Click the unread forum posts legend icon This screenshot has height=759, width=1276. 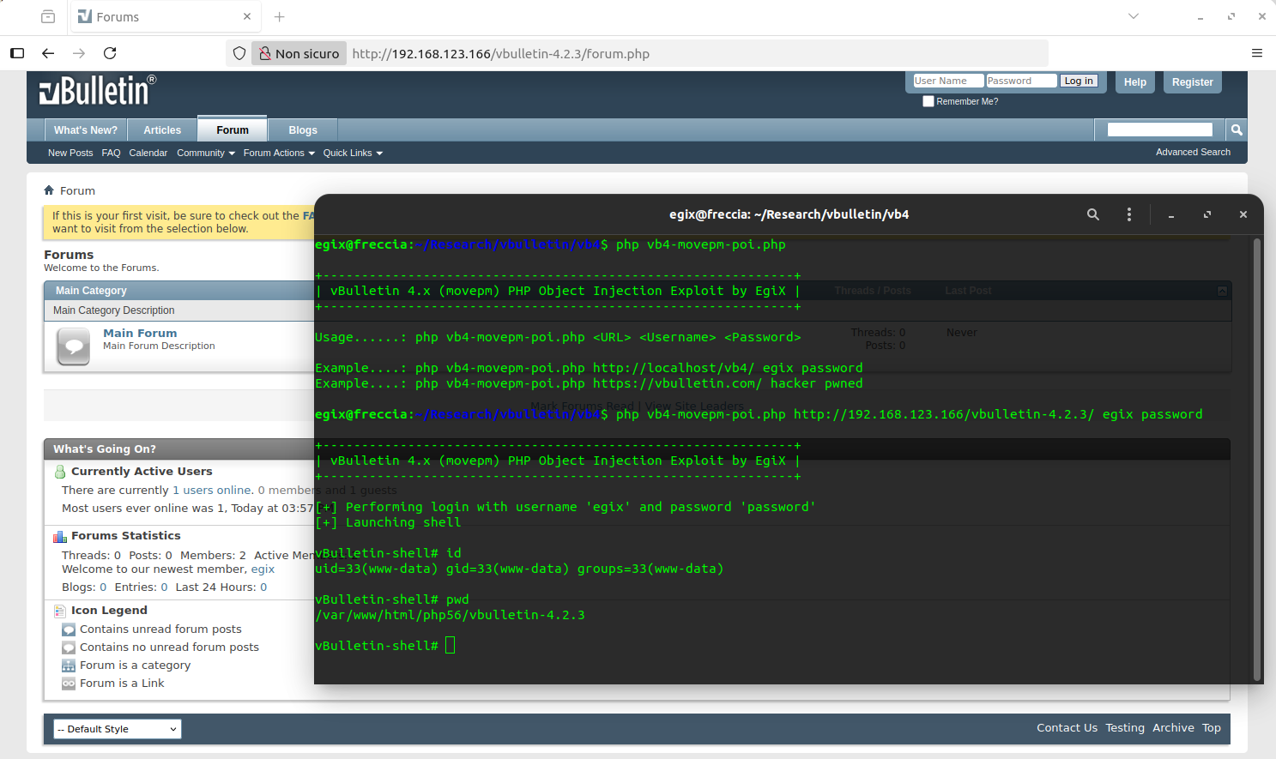(x=69, y=629)
